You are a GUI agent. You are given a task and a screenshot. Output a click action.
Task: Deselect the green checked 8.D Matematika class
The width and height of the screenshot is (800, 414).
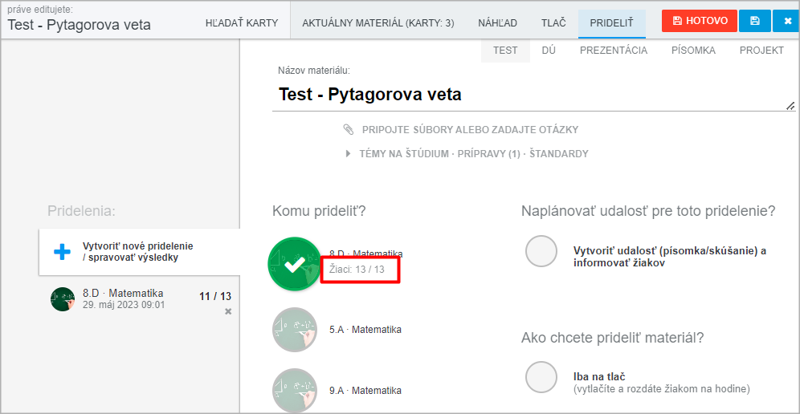click(x=295, y=264)
